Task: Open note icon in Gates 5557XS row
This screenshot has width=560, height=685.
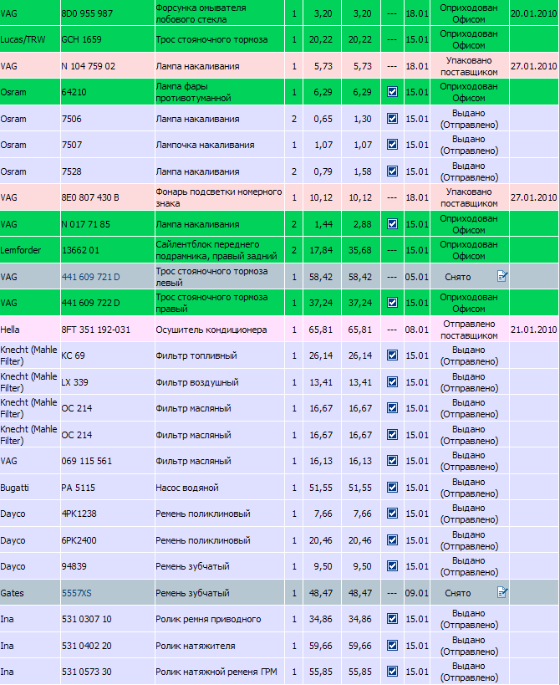Action: [502, 592]
